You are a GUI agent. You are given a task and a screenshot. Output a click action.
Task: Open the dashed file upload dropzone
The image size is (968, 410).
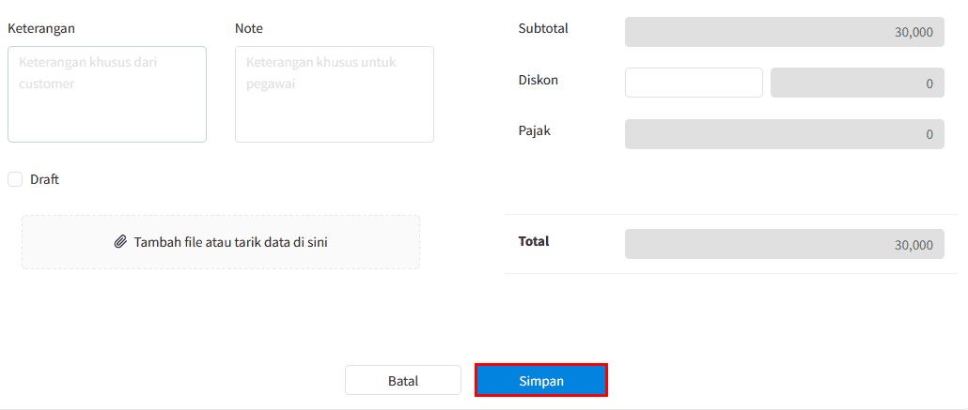[x=221, y=242]
